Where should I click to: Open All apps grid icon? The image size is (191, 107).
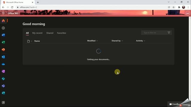point(3,103)
